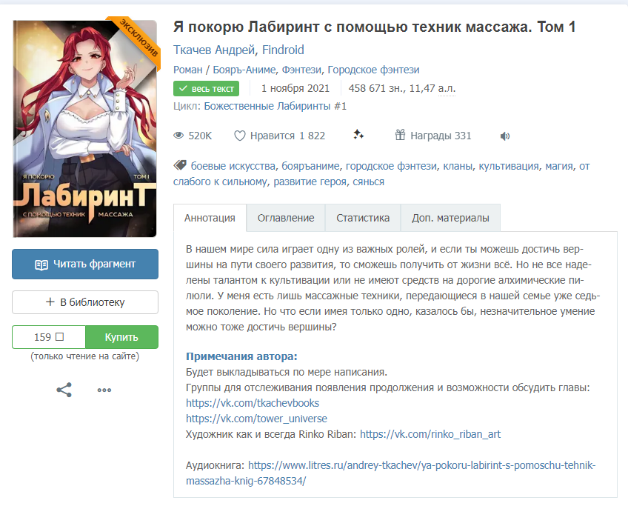Click the speaker audio icon
628x506 pixels.
tap(504, 136)
